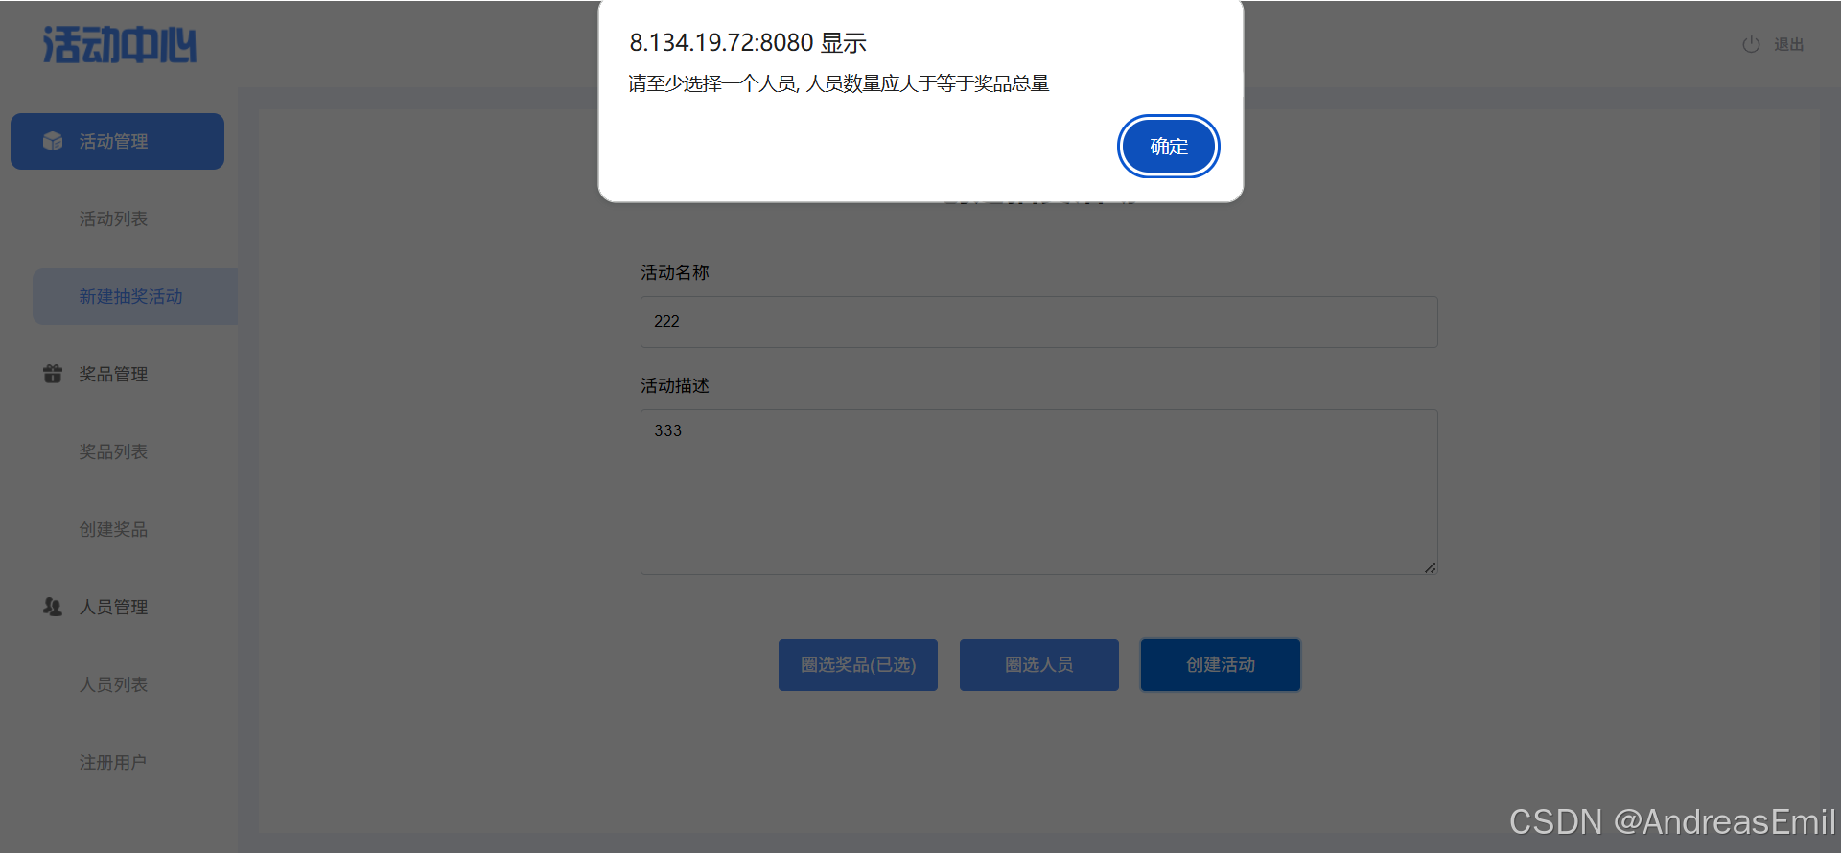Screen dimensions: 1841x853
Task: Collapse the 奖品管理 section
Action: [117, 374]
